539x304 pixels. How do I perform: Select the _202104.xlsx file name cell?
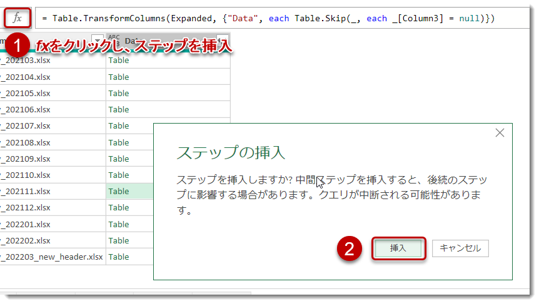(53, 77)
